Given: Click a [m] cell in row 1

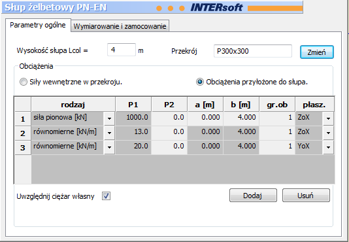Looking at the screenshot, I should point(205,118).
